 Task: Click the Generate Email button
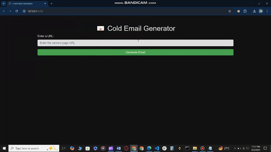click(135, 52)
